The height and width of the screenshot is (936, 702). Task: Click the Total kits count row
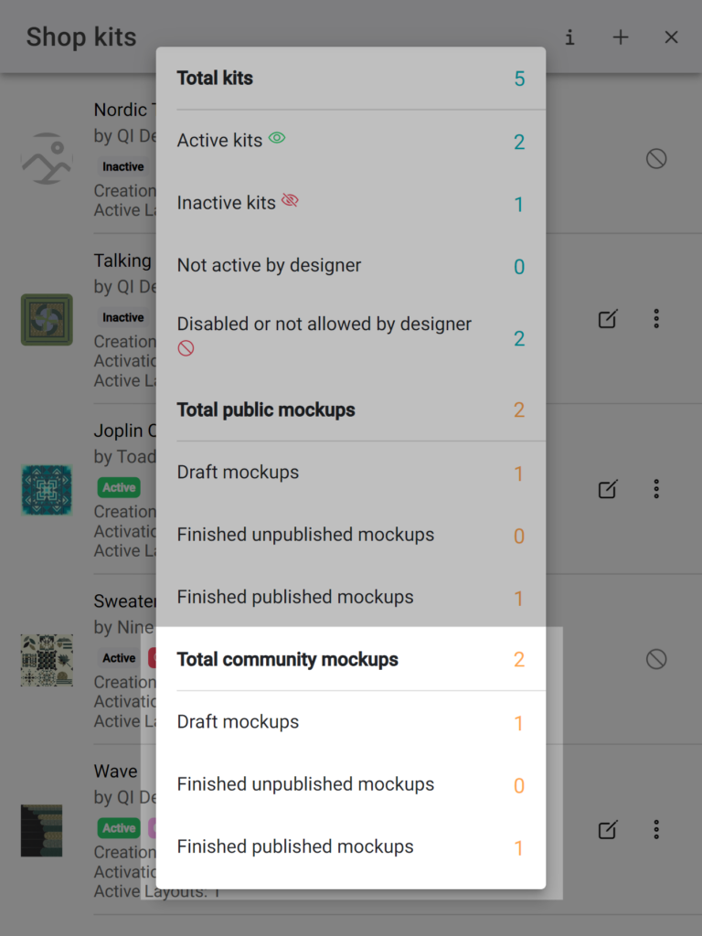point(351,79)
